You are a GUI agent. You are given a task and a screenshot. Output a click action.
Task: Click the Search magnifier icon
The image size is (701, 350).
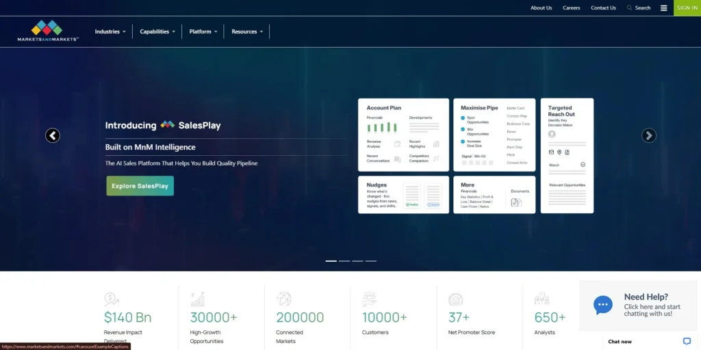click(x=630, y=8)
